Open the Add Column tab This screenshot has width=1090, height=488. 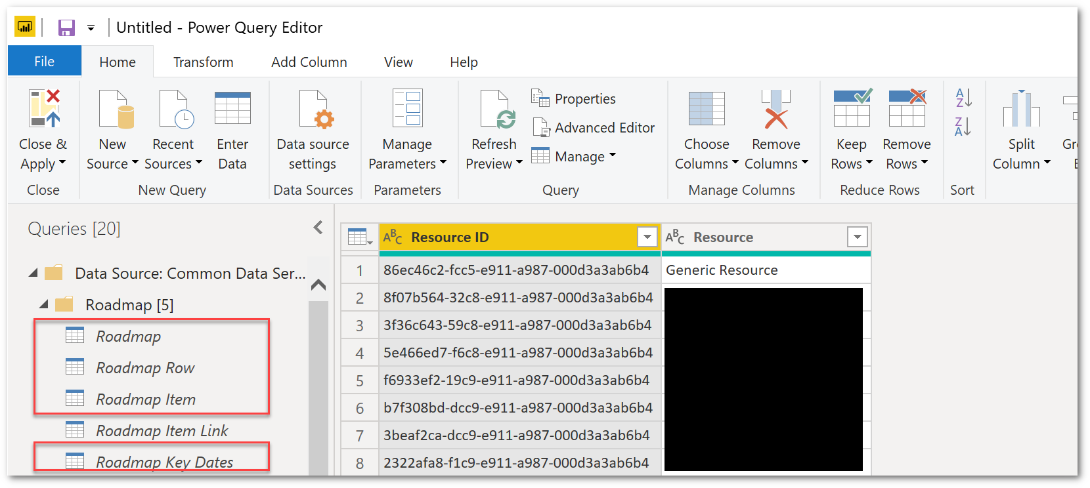309,62
